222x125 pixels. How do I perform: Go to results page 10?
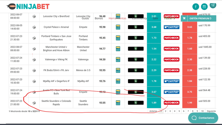(x=202, y=111)
